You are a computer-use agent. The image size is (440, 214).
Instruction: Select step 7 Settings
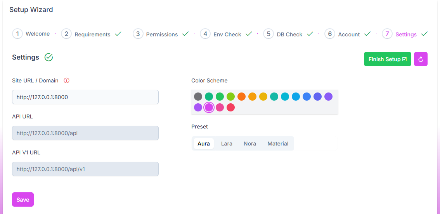click(x=387, y=34)
